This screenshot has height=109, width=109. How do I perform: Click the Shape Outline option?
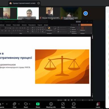point(62,30)
